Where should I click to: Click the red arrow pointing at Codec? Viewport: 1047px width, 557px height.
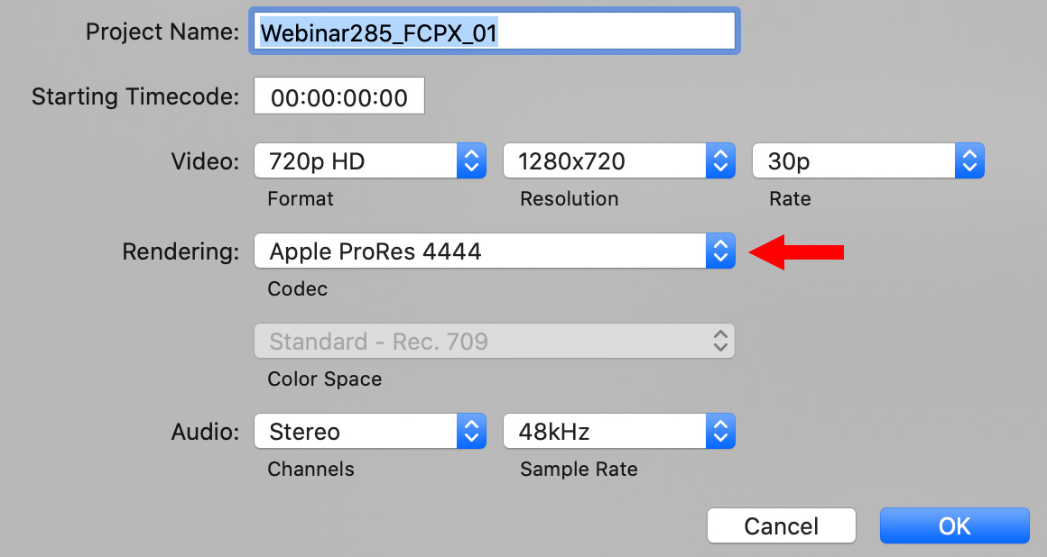(x=797, y=252)
